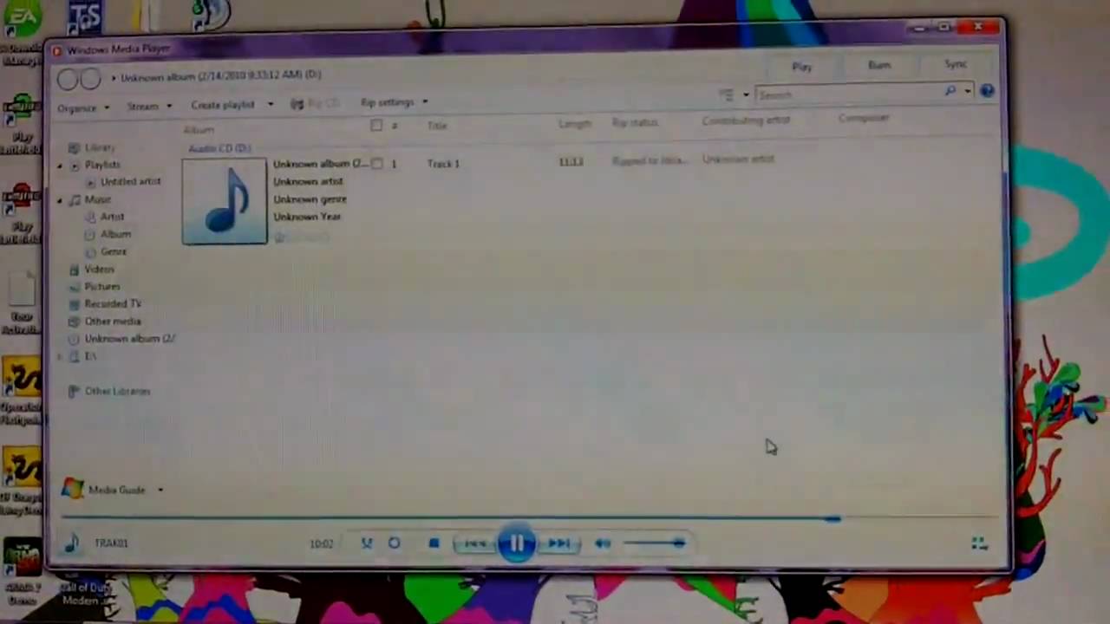Mute the sound with the speaker icon
The width and height of the screenshot is (1110, 624).
(603, 543)
